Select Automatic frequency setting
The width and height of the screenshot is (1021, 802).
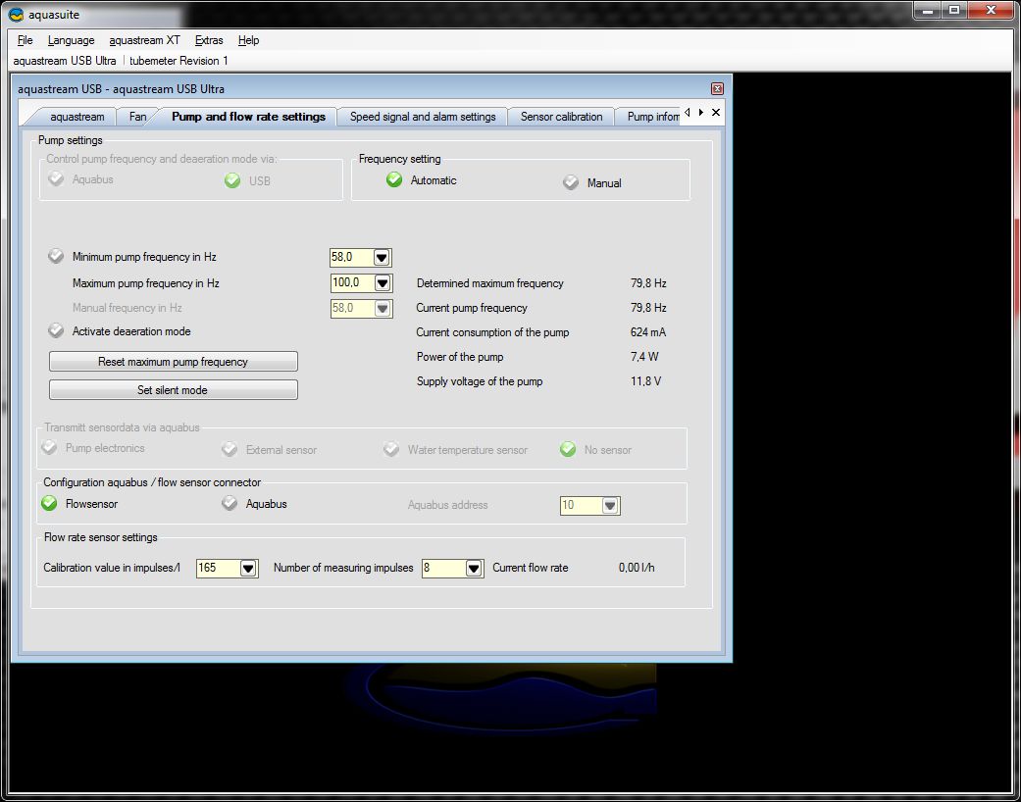coord(394,179)
